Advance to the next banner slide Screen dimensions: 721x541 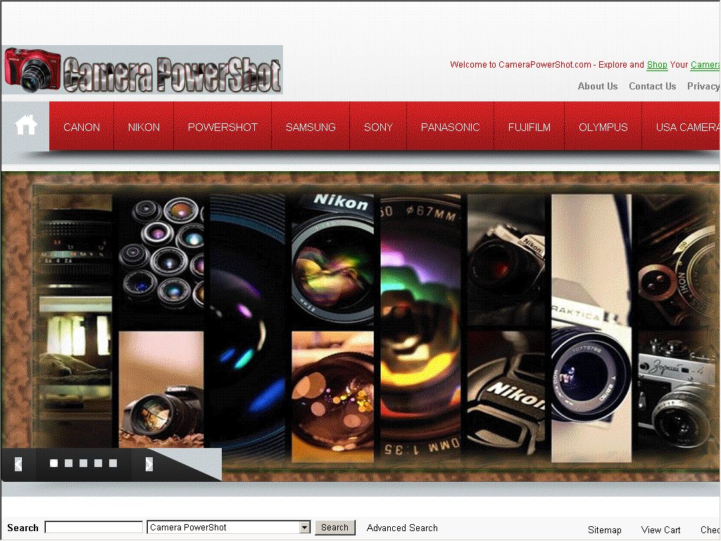149,464
